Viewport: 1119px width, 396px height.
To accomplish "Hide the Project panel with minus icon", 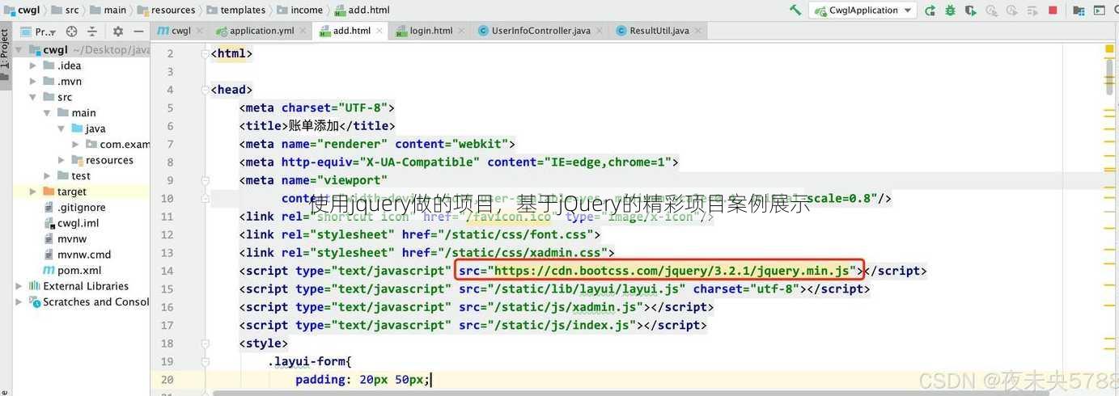I will pyautogui.click(x=138, y=32).
